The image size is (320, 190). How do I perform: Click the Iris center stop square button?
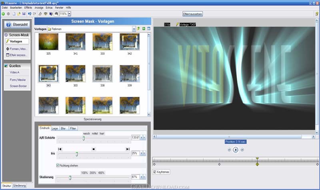coord(94,149)
